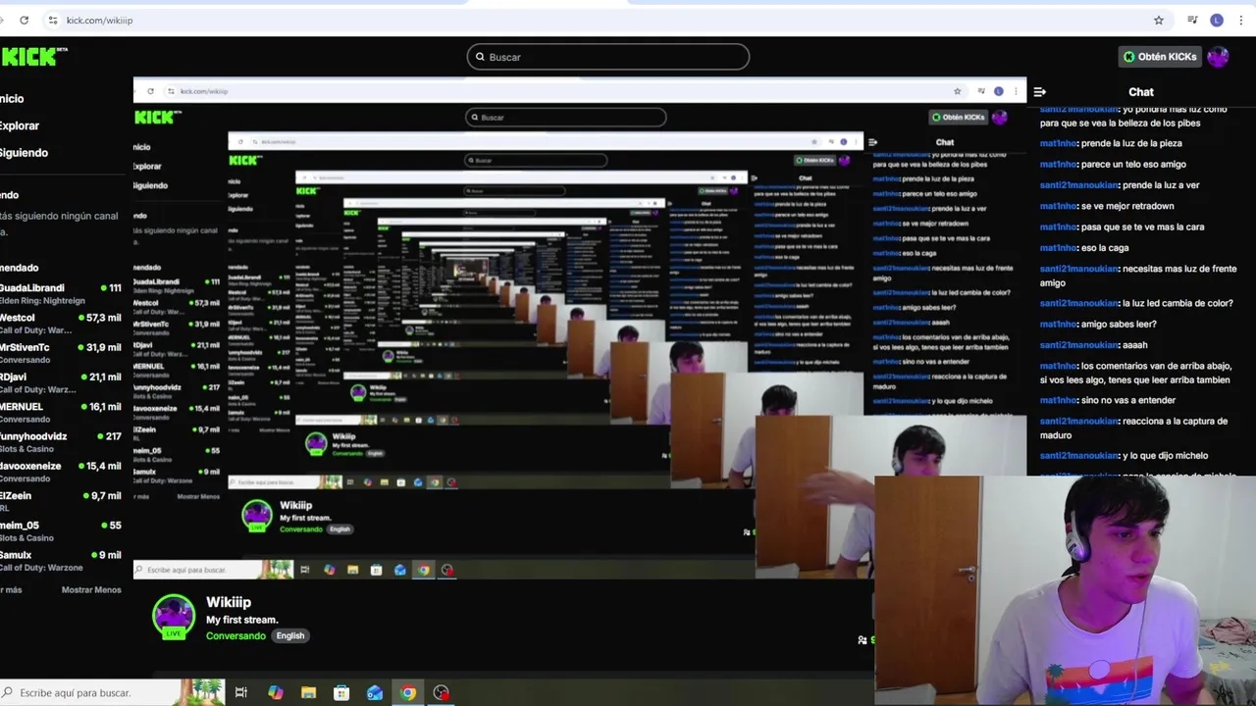Bookmark this page with star icon

[x=1159, y=20]
